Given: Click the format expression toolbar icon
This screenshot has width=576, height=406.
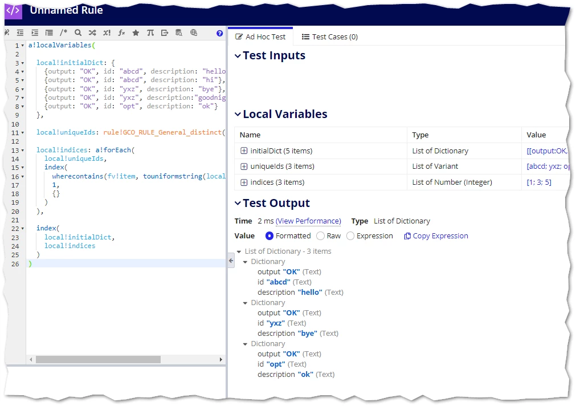Looking at the screenshot, I should [x=49, y=33].
